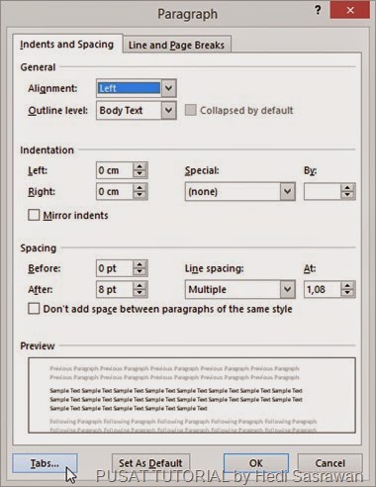Toggle Collapsed by default checkbox
376x487 pixels.
pos(190,110)
